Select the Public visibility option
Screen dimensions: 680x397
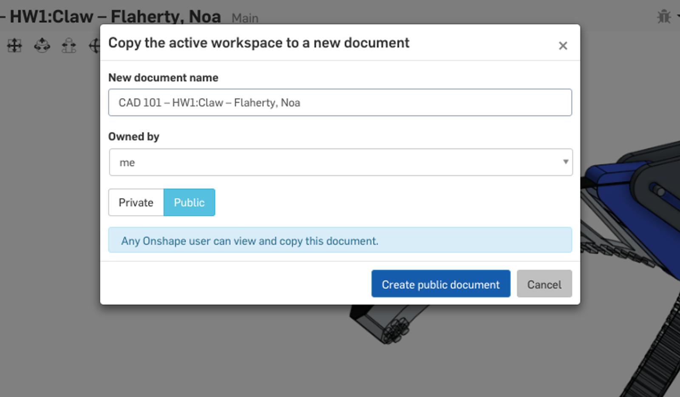click(x=189, y=202)
